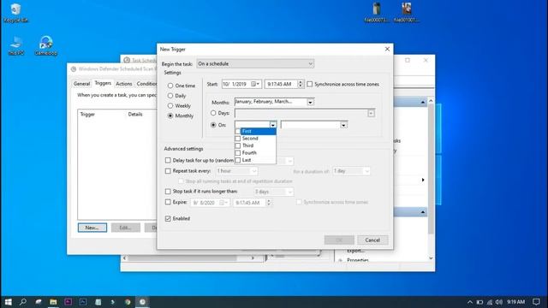
Task: Open the Days list dropdown arrow
Action: [x=371, y=113]
